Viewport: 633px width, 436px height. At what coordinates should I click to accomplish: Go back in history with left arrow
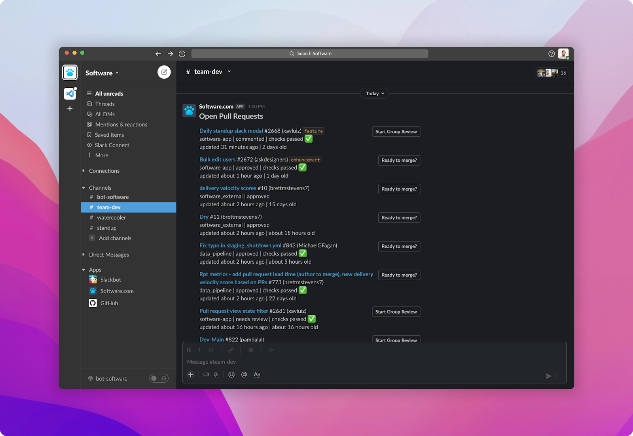(158, 54)
